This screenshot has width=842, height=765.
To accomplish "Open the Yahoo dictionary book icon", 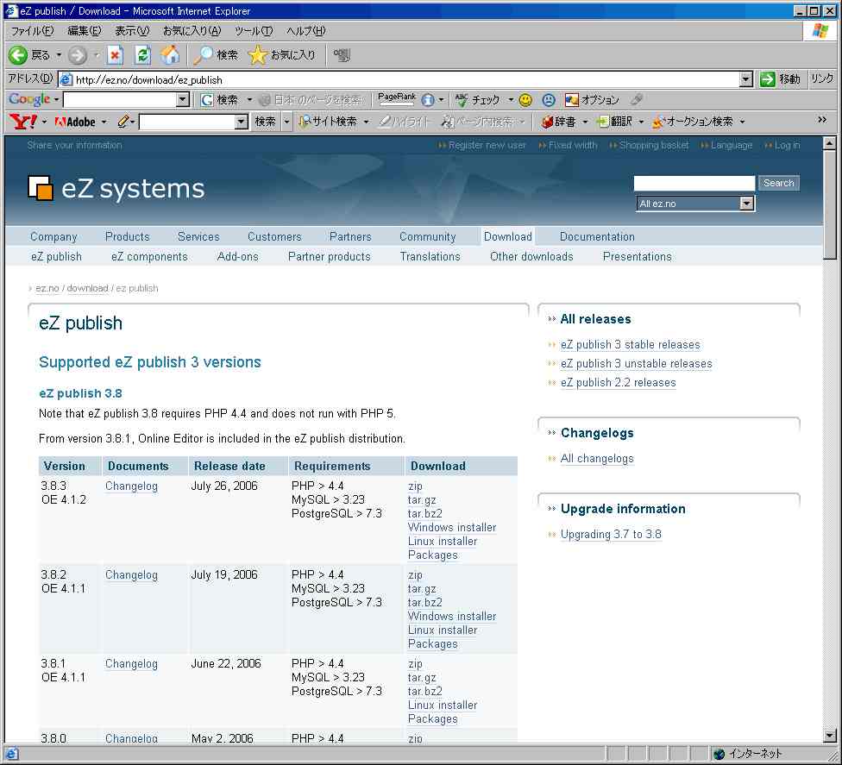I will click(x=547, y=122).
